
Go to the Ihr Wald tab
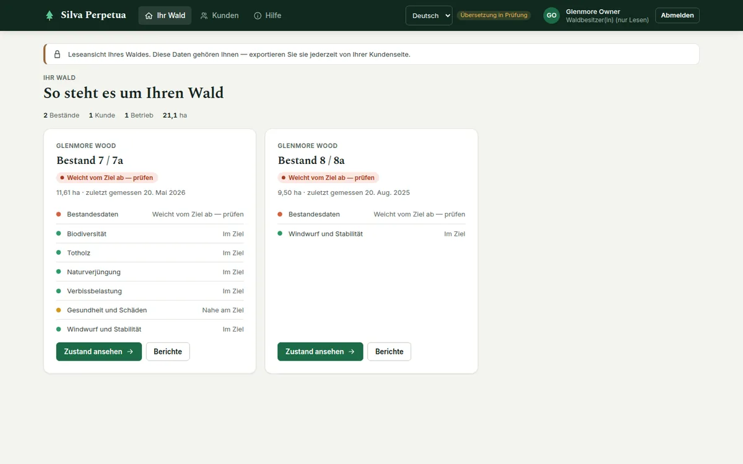[165, 15]
